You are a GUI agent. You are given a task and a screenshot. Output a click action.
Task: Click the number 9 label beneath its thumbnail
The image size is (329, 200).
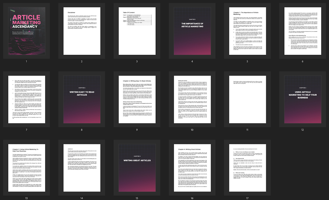(x=137, y=130)
